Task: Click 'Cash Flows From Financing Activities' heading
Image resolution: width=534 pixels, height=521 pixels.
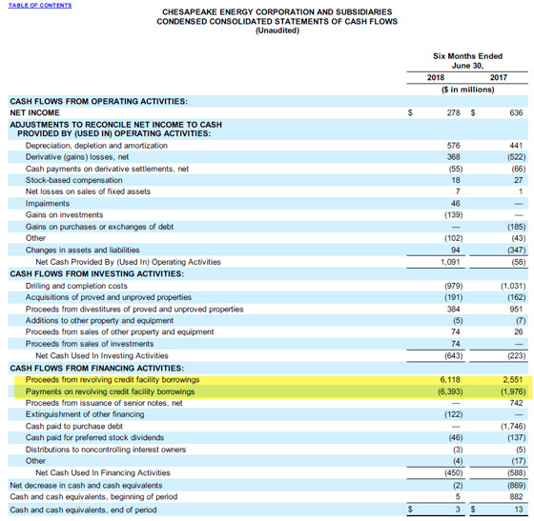Action: coord(96,369)
